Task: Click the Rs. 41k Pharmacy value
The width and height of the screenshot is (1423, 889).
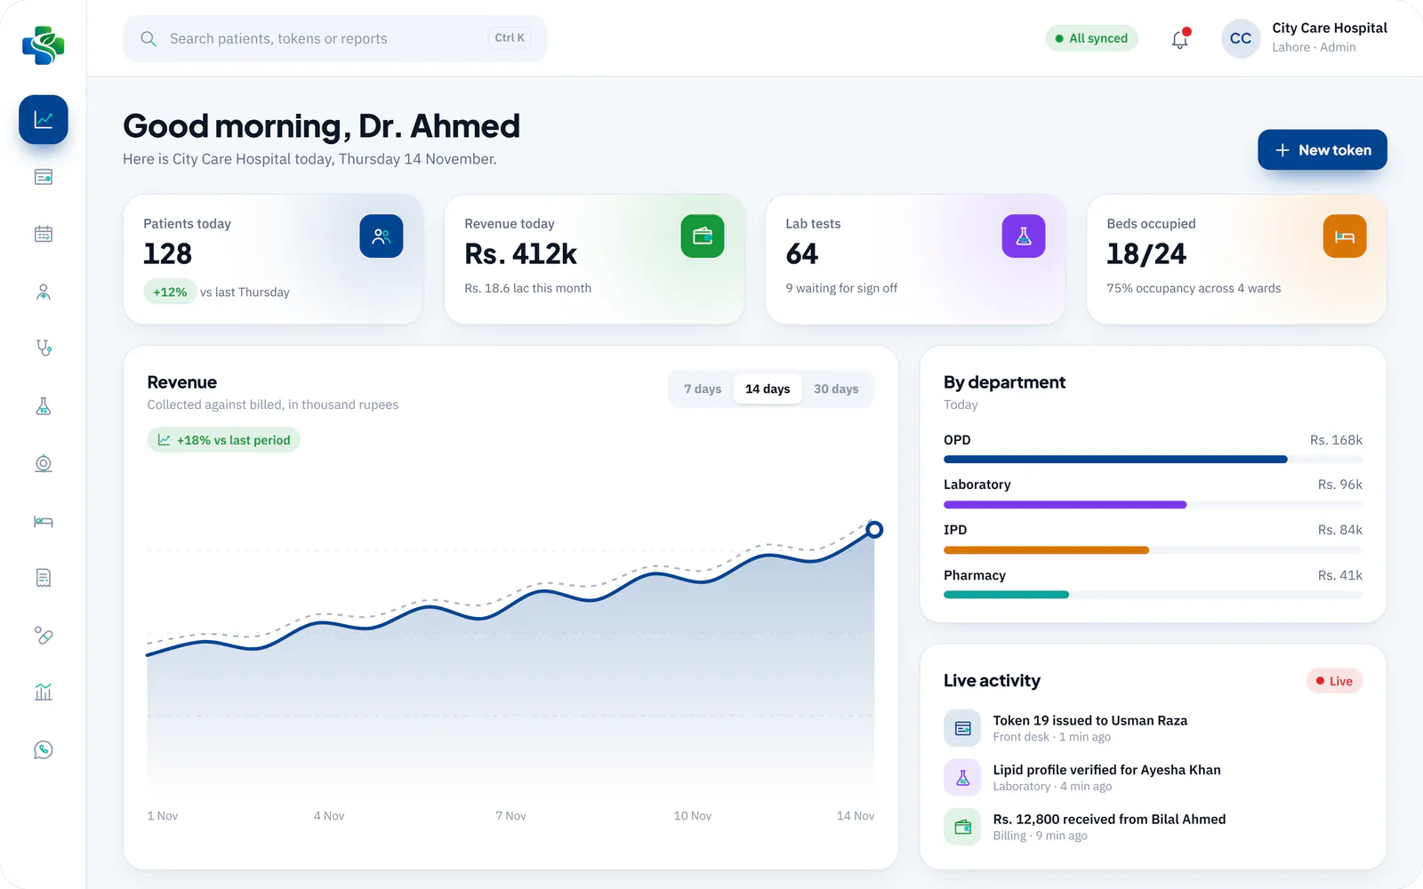Action: [x=1339, y=575]
